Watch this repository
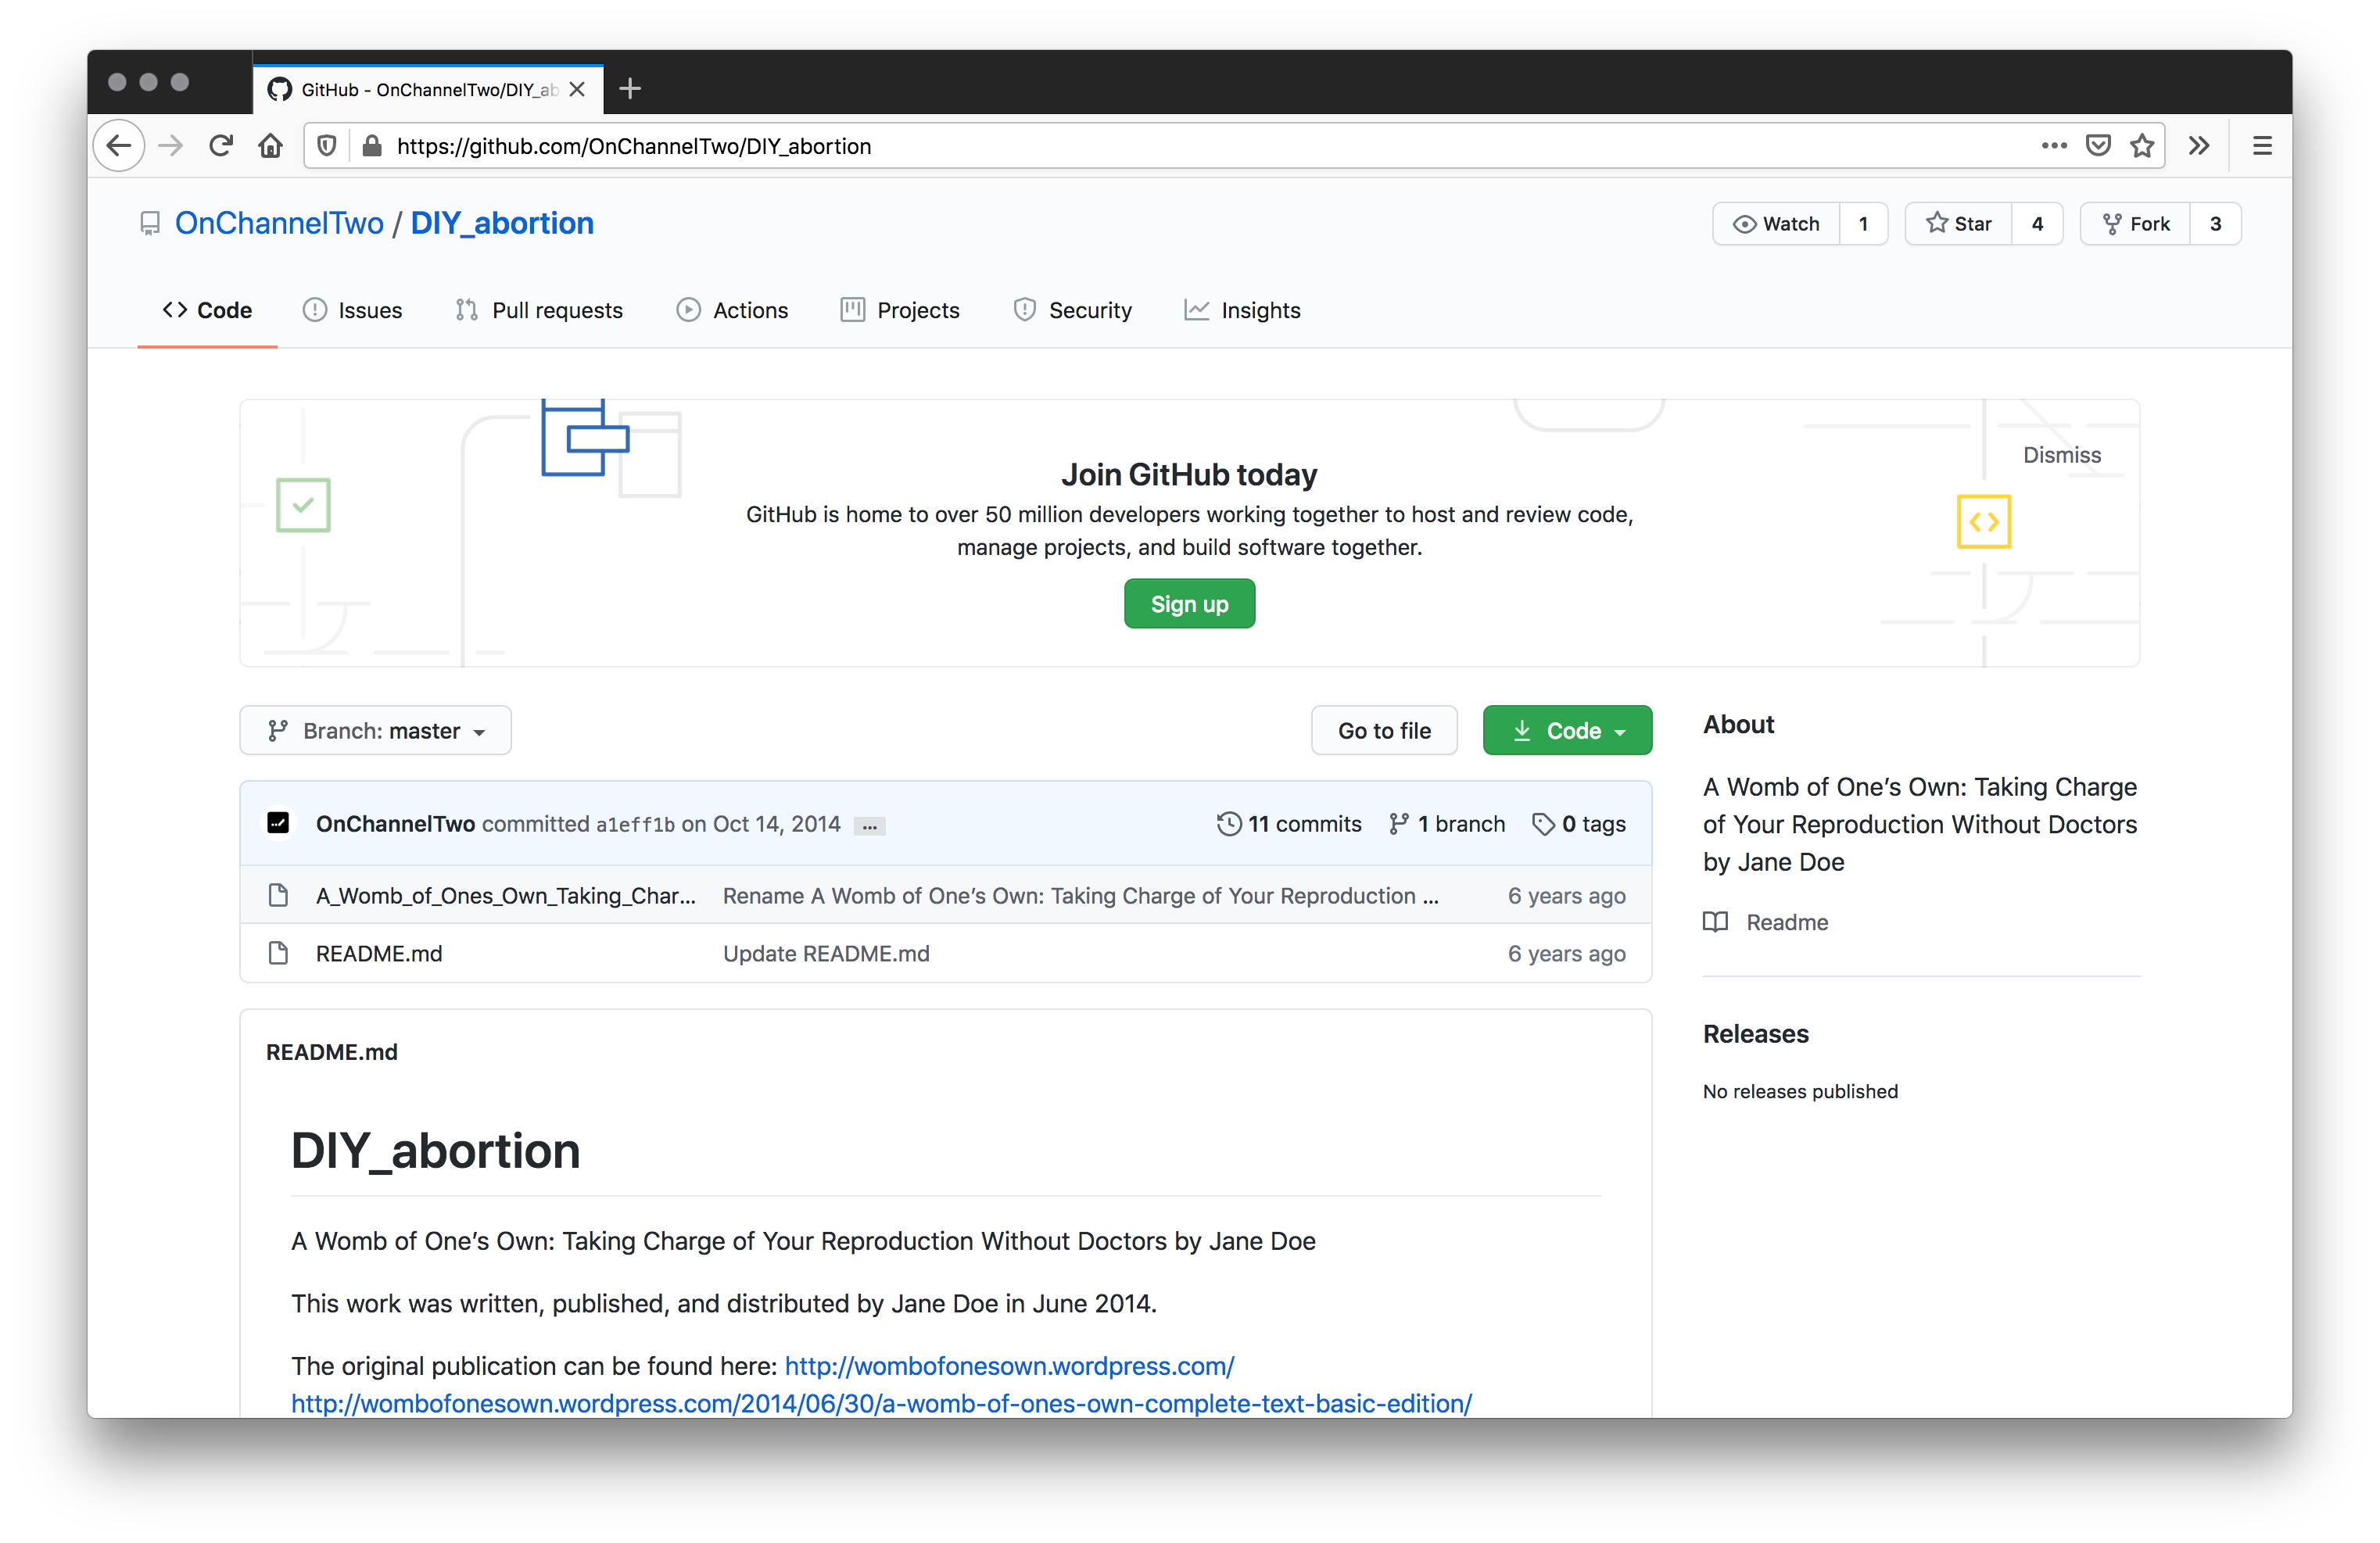The height and width of the screenshot is (1543, 2380). point(1776,224)
